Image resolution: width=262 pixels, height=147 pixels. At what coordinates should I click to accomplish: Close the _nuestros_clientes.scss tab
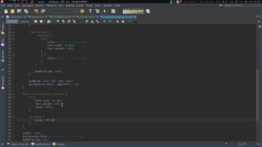point(135,17)
